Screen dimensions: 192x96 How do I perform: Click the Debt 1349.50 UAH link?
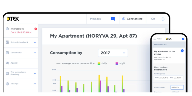click(21, 33)
